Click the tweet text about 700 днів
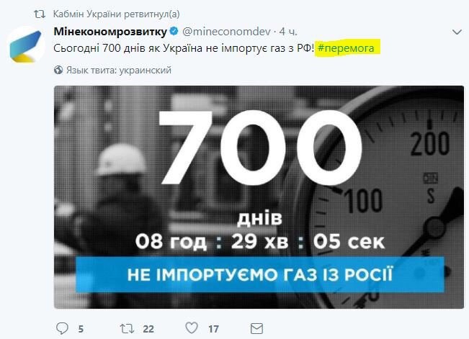 pyautogui.click(x=184, y=48)
